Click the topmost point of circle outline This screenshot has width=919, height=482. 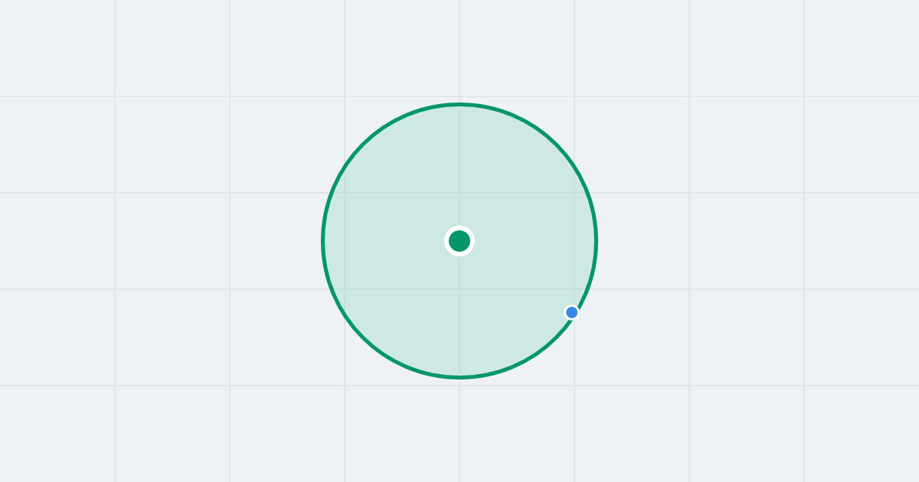[x=459, y=104]
